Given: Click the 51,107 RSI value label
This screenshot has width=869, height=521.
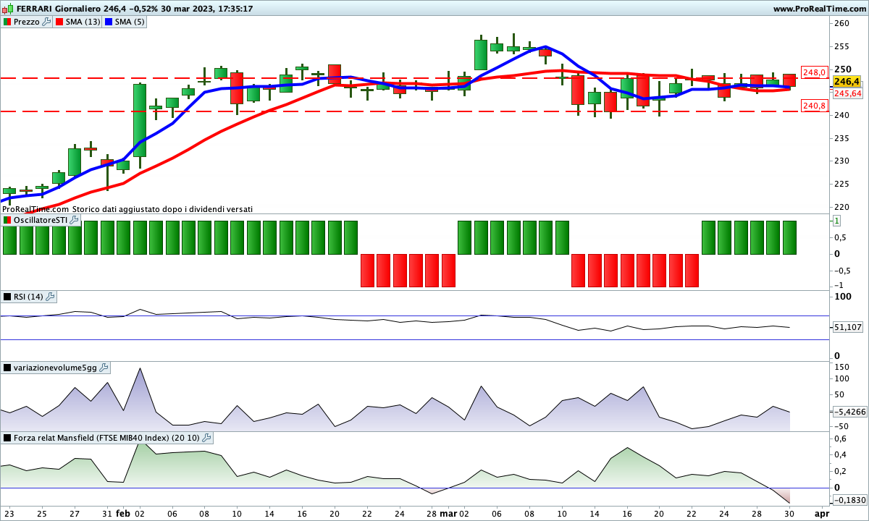Looking at the screenshot, I should pyautogui.click(x=847, y=327).
